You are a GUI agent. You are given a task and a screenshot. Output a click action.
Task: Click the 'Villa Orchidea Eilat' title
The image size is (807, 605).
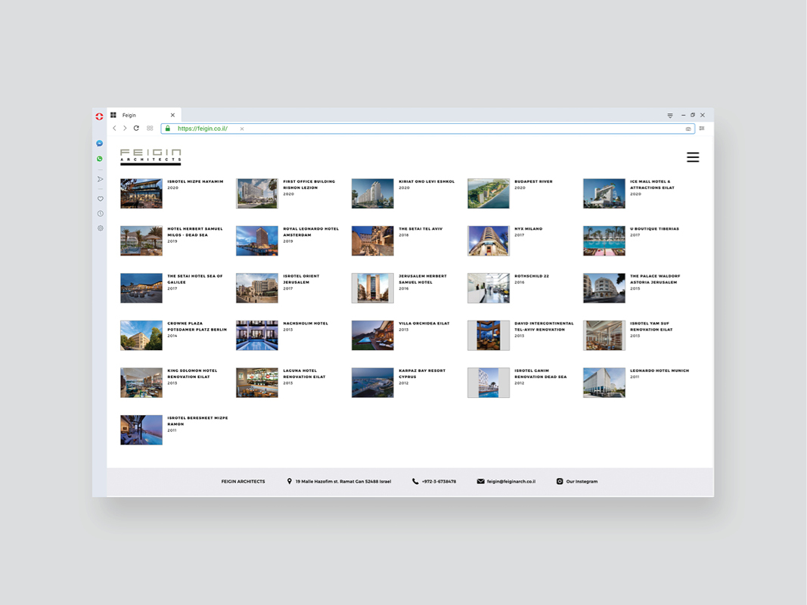(x=424, y=323)
